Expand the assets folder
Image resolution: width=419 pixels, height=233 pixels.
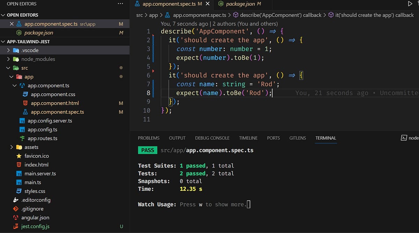click(12, 147)
